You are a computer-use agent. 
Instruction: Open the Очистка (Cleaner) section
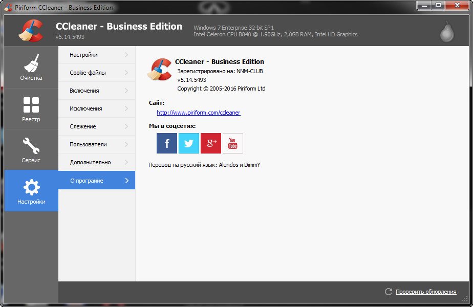[x=31, y=67]
